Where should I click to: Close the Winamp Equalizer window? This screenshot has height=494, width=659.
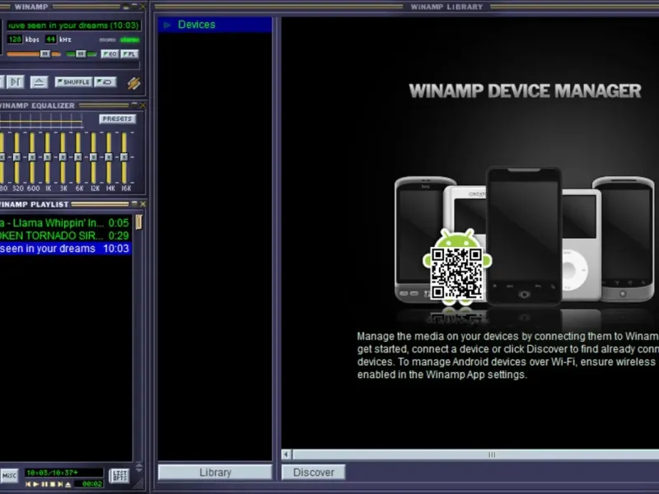(x=143, y=105)
